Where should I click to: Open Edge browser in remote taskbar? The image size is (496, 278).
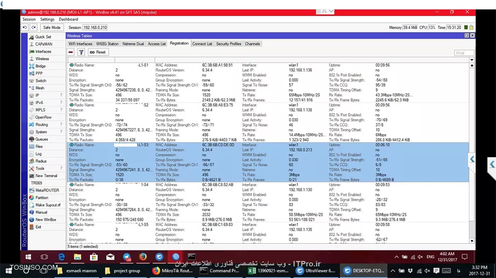[61, 257]
